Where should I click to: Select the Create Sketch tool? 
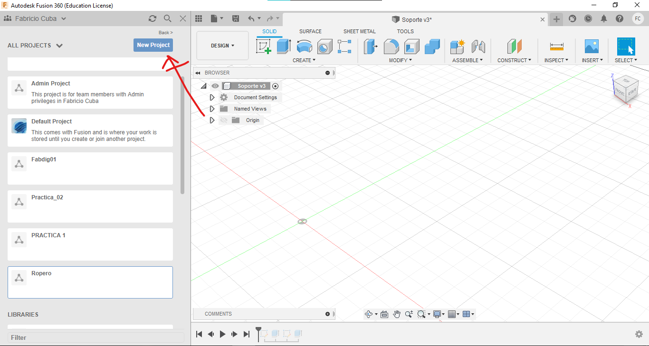[x=264, y=47]
